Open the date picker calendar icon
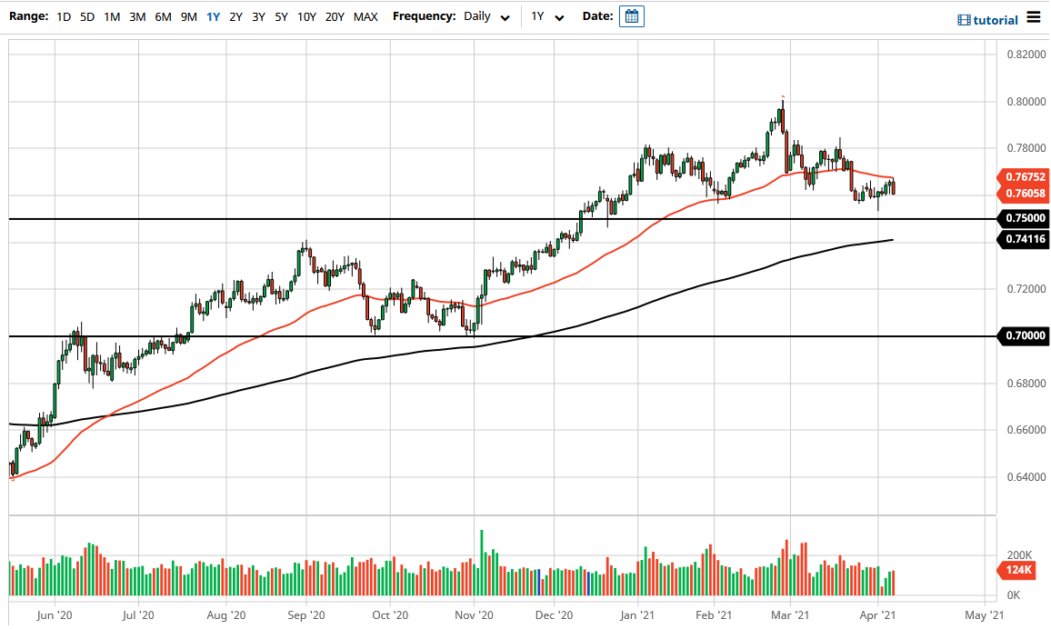 pos(630,15)
